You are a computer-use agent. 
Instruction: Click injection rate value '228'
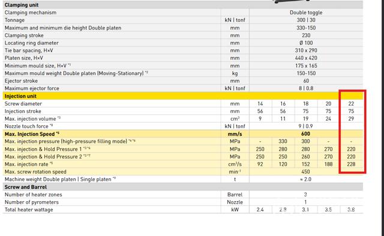pyautogui.click(x=351, y=164)
